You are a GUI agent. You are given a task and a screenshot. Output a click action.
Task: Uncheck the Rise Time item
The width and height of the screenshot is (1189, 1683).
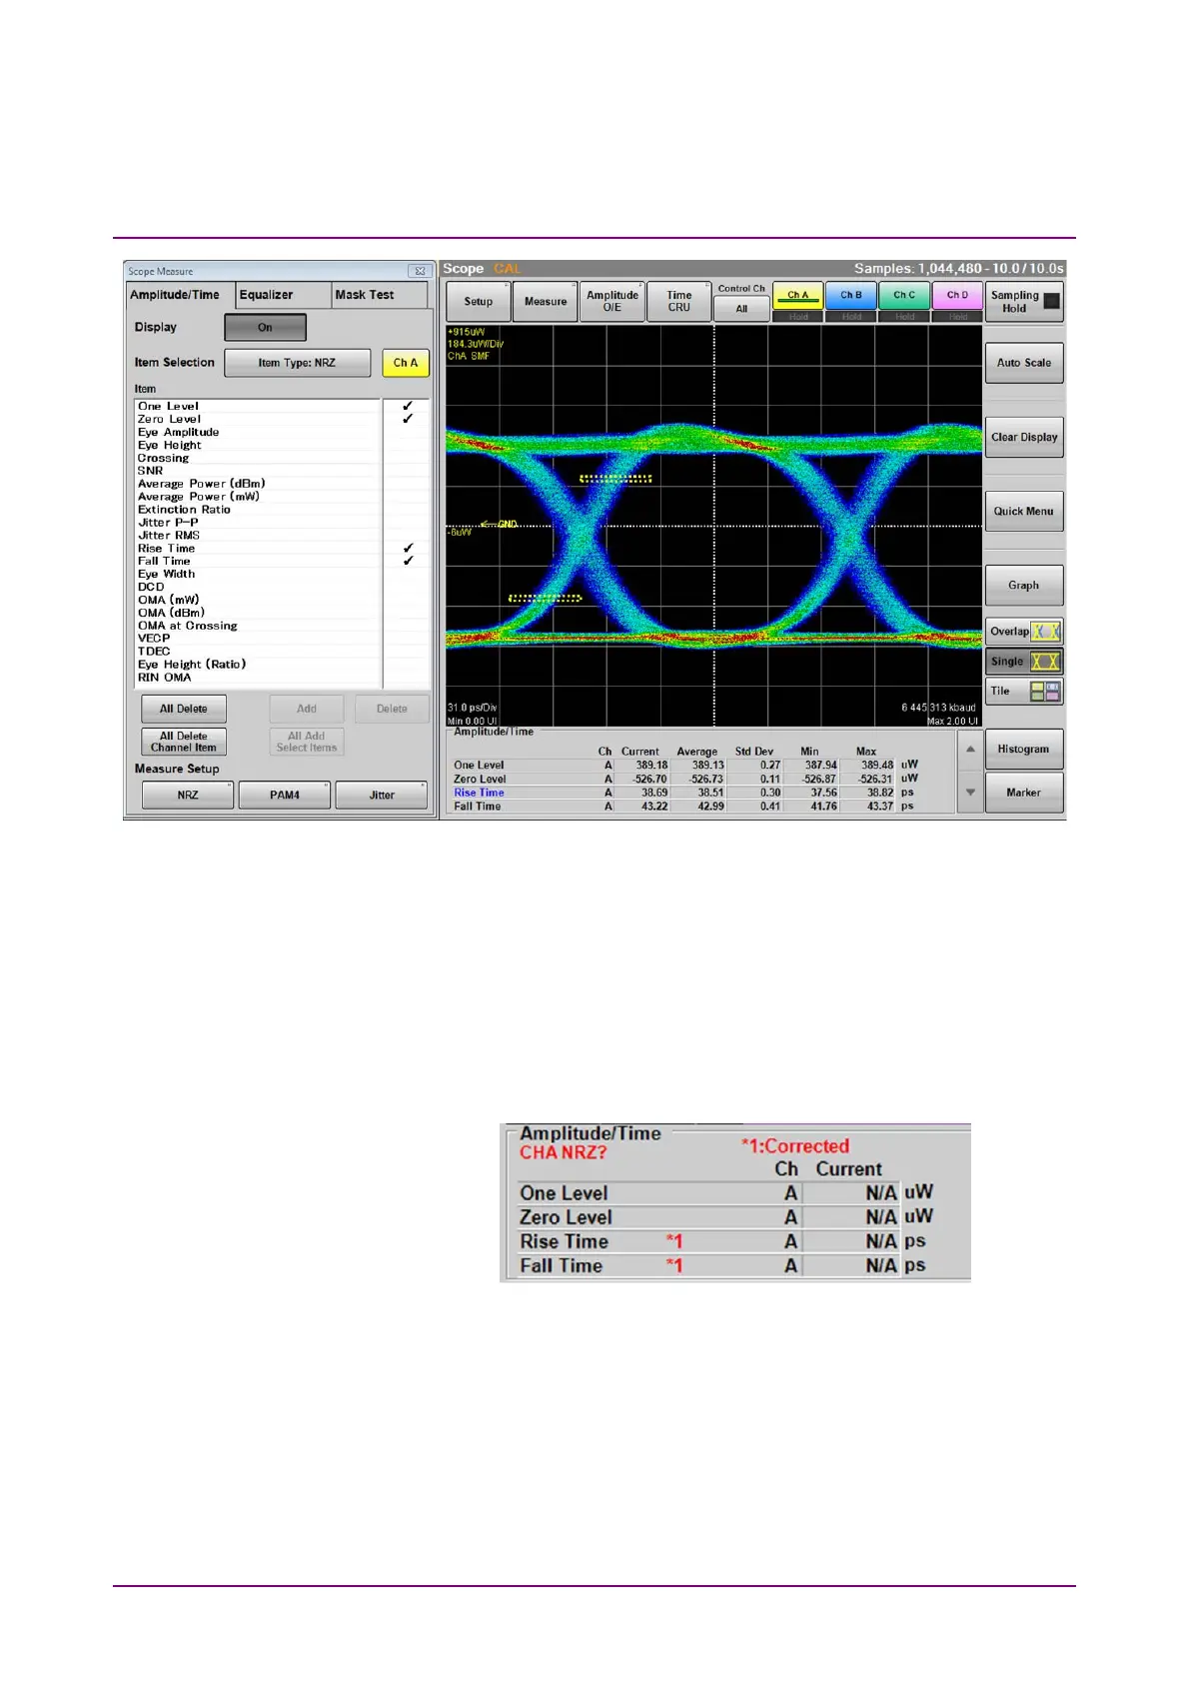408,549
